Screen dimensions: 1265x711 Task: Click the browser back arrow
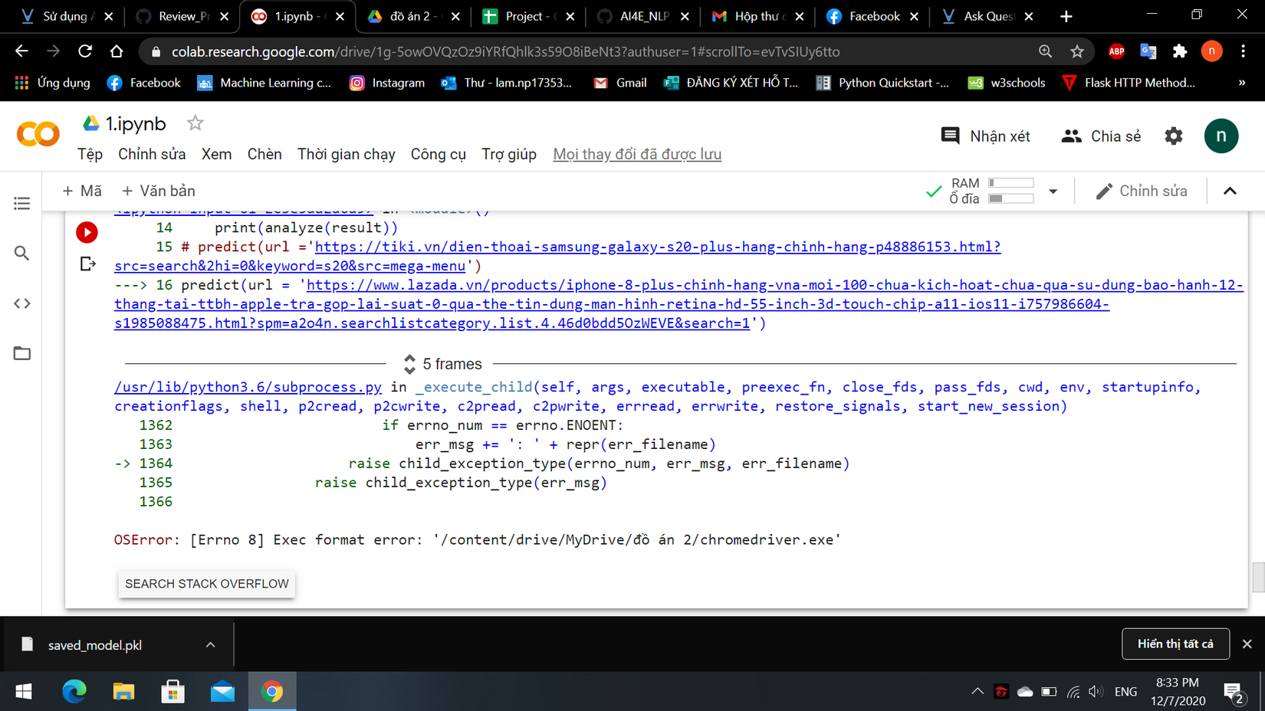point(21,51)
